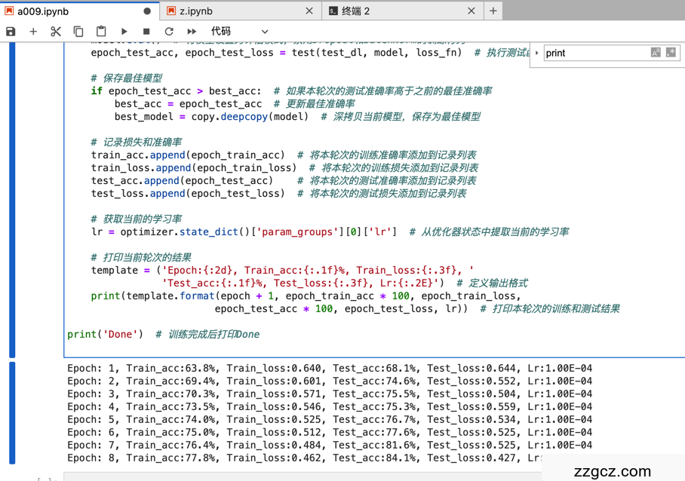Interrupt the kernel with stop icon
This screenshot has height=481, width=685.
[146, 32]
